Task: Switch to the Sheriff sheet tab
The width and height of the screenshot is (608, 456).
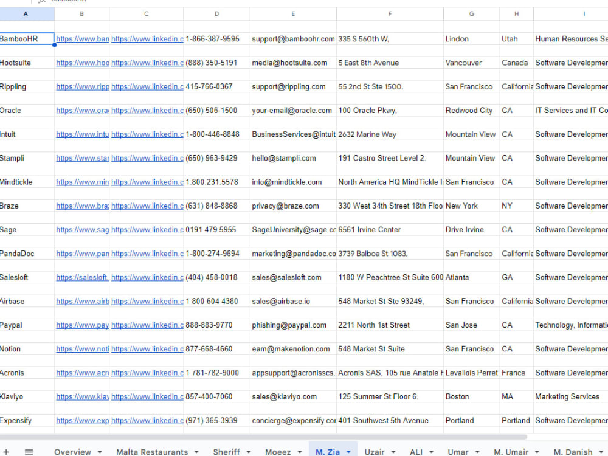Action: 226,452
